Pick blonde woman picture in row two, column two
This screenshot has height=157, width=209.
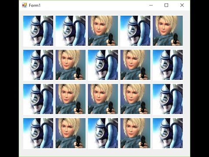click(71, 65)
